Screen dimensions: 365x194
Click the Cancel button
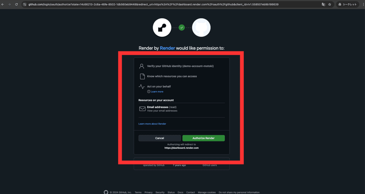pos(160,138)
